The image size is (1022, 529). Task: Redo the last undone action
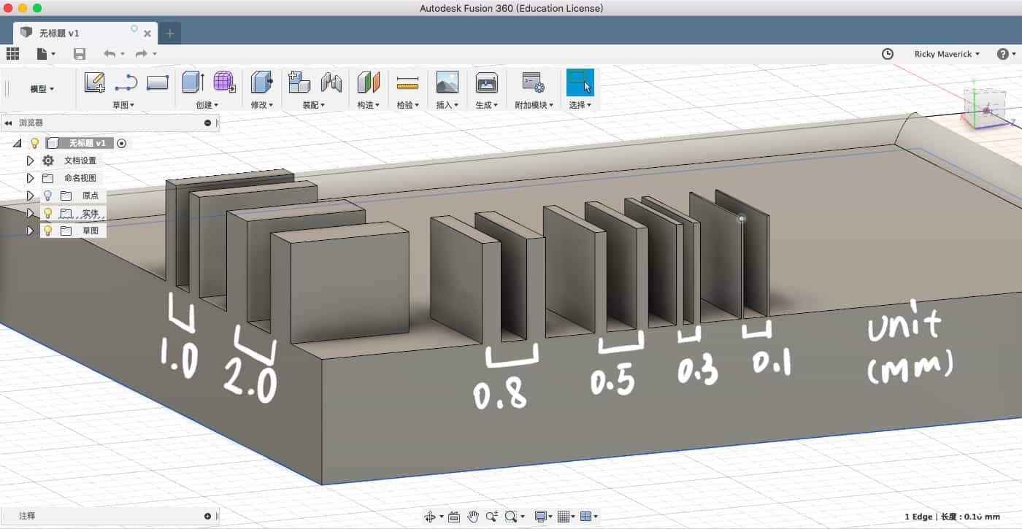[x=142, y=54]
